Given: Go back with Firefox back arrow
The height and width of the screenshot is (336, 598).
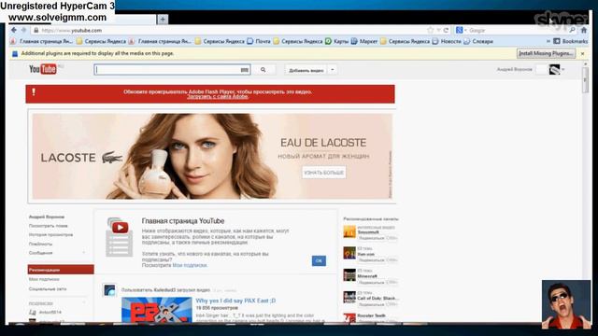Looking at the screenshot, I should click(14, 30).
